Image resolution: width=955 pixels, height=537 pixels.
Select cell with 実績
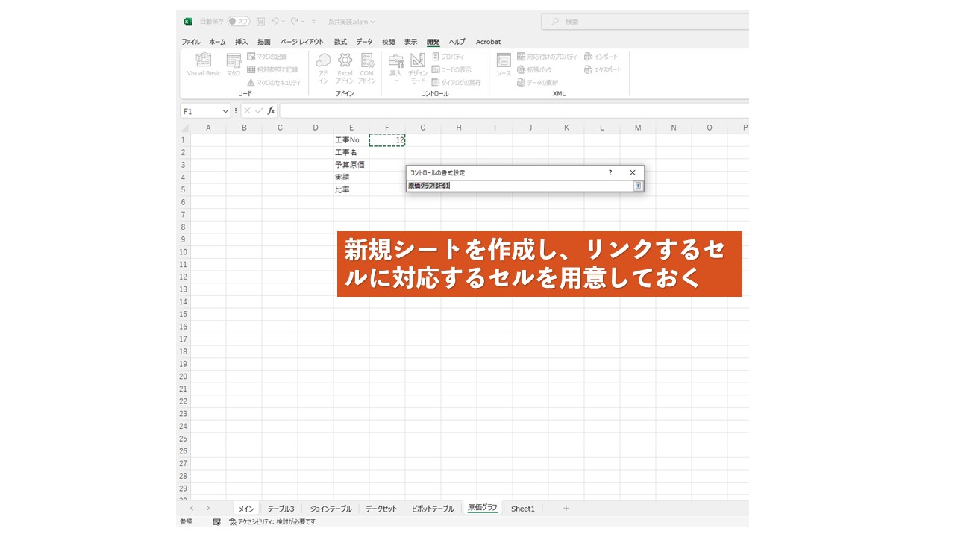coord(351,178)
